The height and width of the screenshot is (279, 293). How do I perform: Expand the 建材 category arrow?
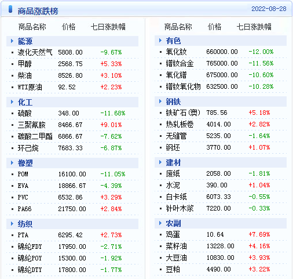pyautogui.click(x=160, y=162)
